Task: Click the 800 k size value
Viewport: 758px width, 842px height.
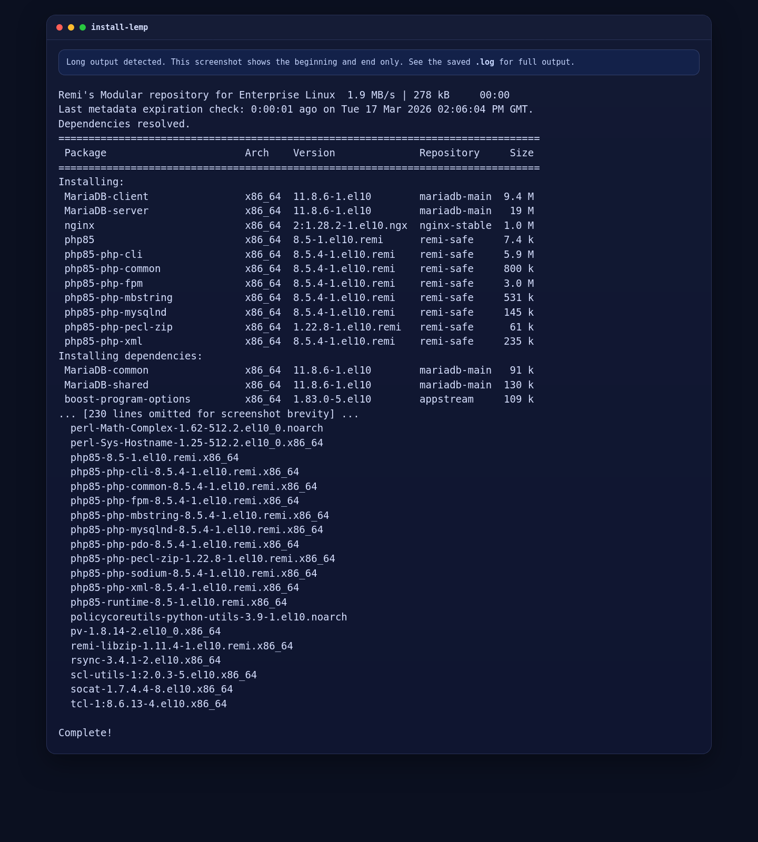Action: (518, 269)
